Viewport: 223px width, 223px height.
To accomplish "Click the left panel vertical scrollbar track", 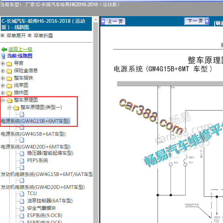I will (x=96, y=122).
